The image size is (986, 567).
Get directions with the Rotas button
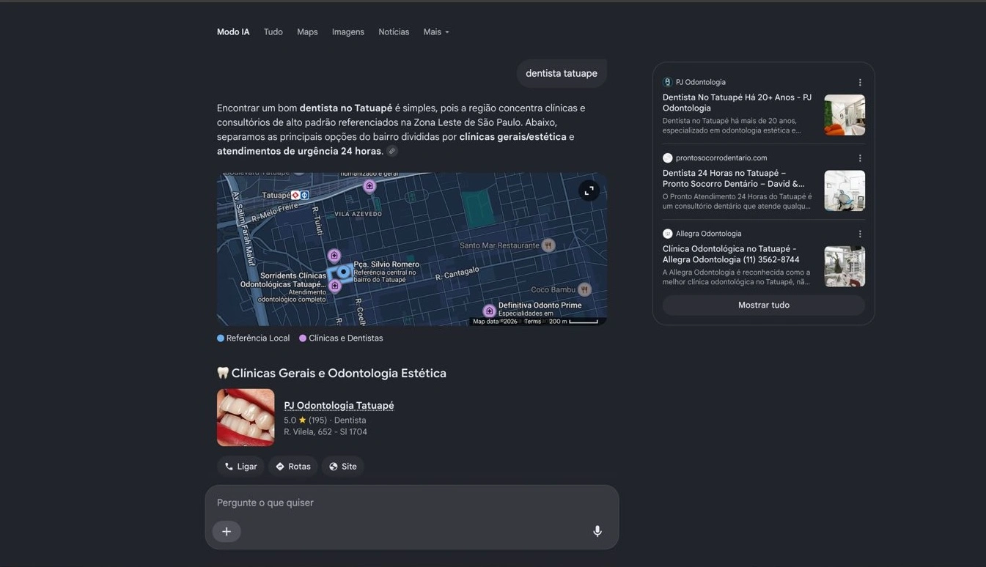coord(293,467)
